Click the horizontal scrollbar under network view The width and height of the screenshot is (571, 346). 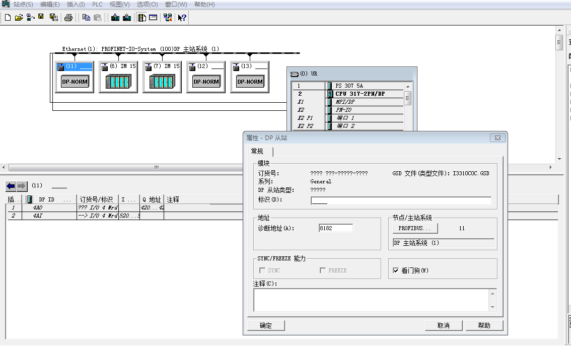click(156, 167)
